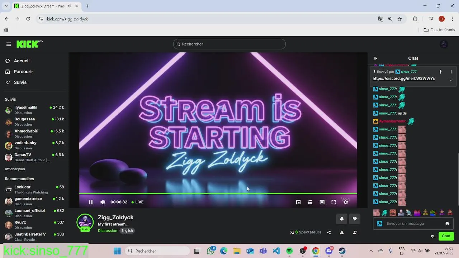Open Discord from the taskbar

pyautogui.click(x=329, y=251)
